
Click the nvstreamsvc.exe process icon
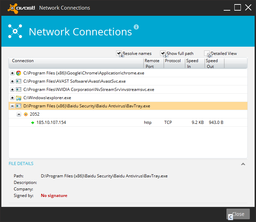[19, 90]
